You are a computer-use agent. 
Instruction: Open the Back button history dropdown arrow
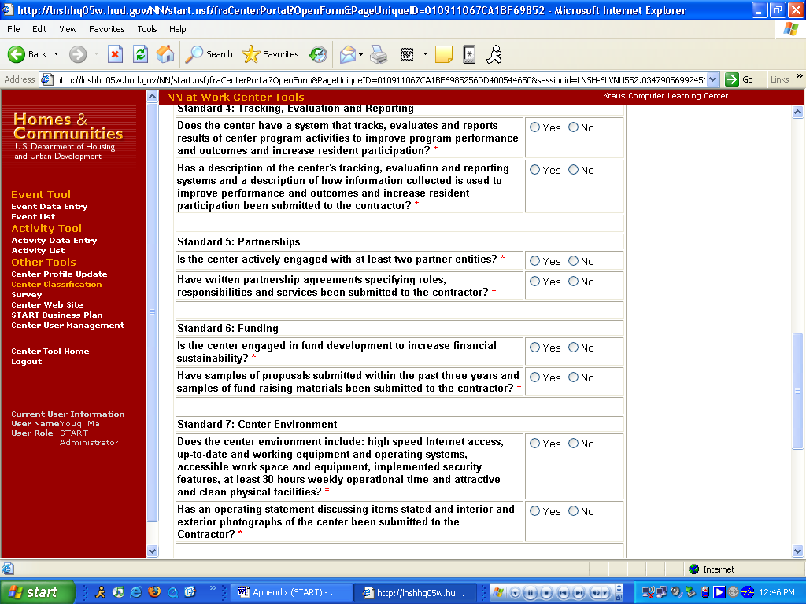pos(56,54)
